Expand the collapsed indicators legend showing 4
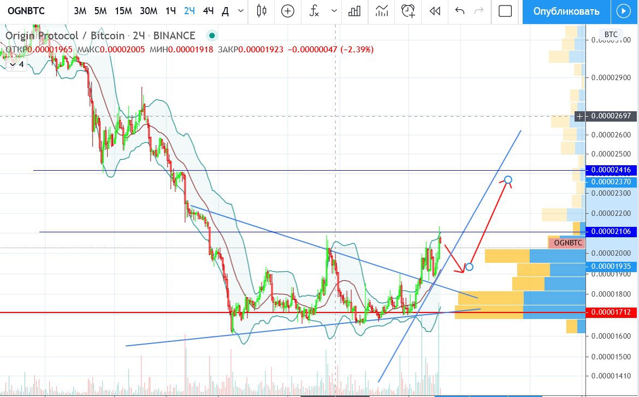Viewport: 639px width, 397px height. coord(16,64)
